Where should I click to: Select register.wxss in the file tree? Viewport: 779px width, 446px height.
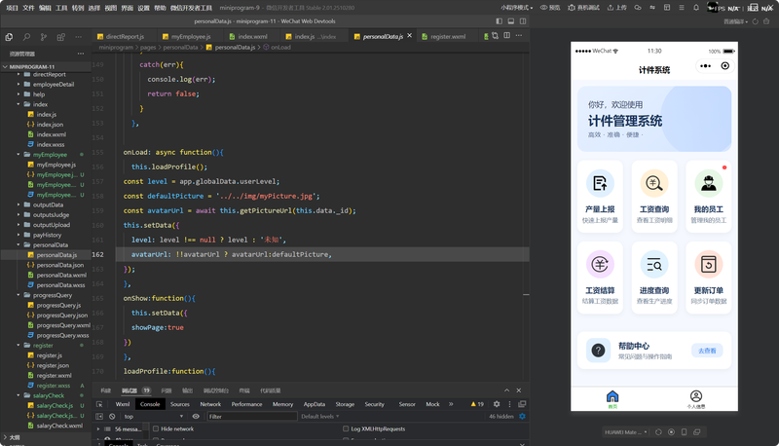[x=53, y=386]
